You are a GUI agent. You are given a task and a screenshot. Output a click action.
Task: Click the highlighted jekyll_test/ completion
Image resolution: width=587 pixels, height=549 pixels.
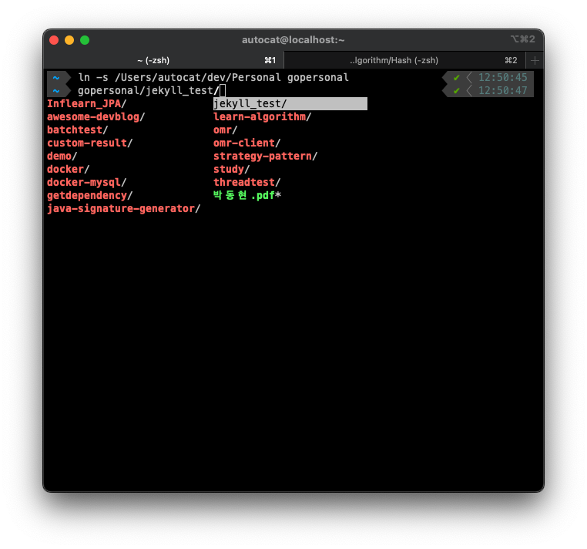point(290,104)
